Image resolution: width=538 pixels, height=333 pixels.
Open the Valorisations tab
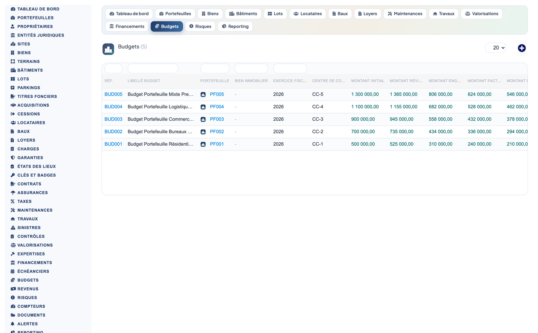pyautogui.click(x=482, y=14)
